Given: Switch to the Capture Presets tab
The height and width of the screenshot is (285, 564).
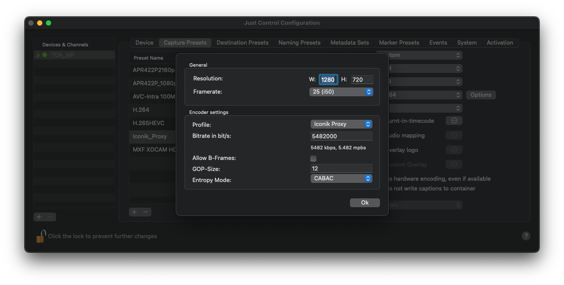Looking at the screenshot, I should 185,43.
